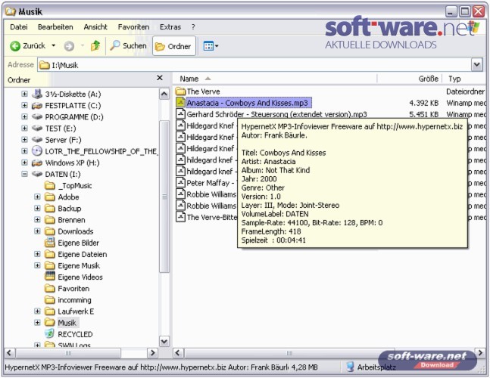The height and width of the screenshot is (378, 490).
Task: Select the floppy drive A: icon
Action: click(x=37, y=94)
